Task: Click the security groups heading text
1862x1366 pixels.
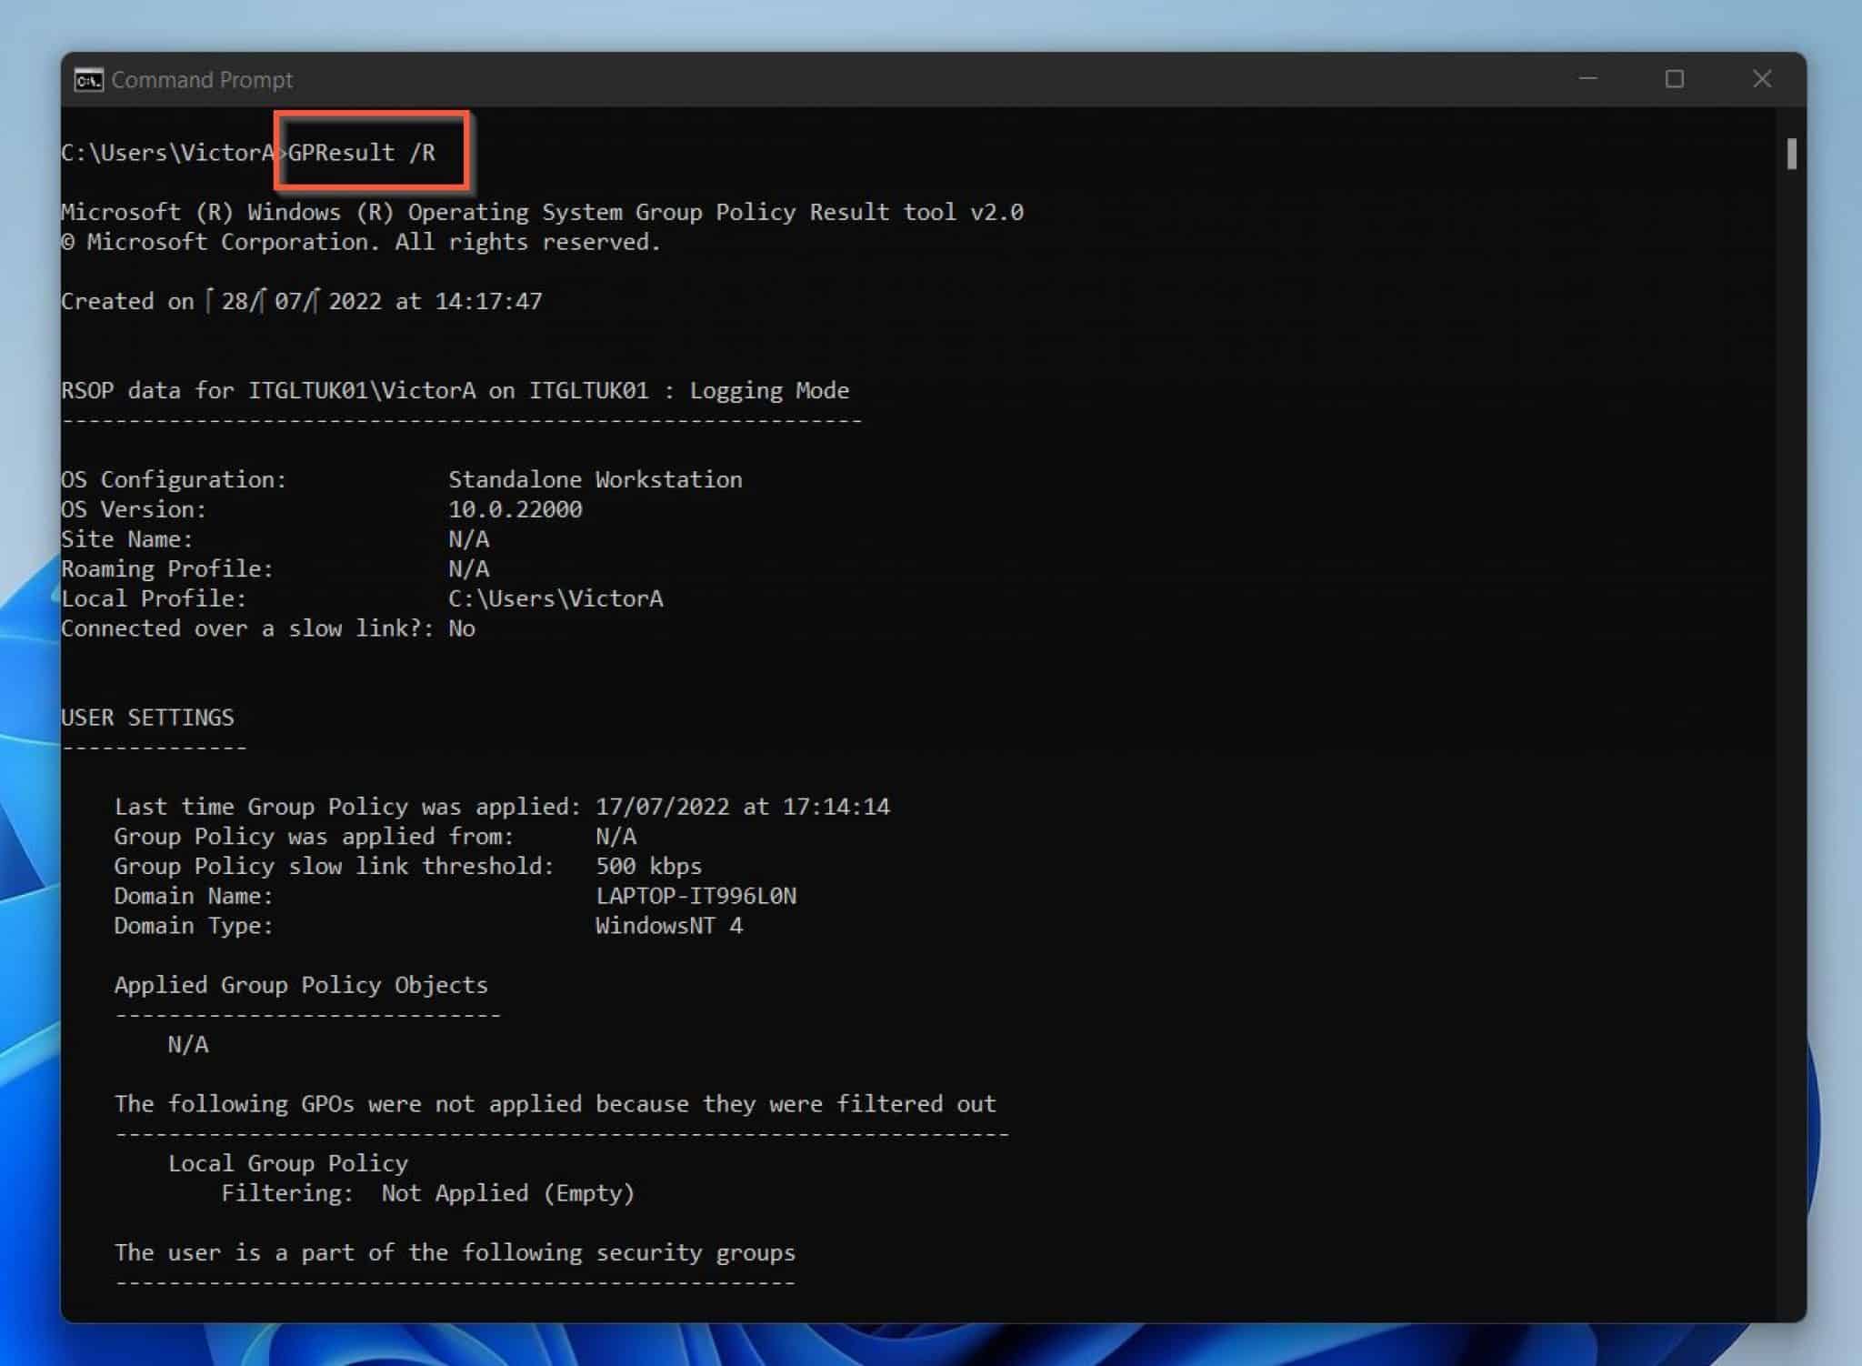Action: tap(455, 1252)
